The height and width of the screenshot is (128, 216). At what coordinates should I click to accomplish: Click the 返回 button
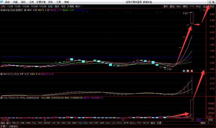(x=212, y=6)
